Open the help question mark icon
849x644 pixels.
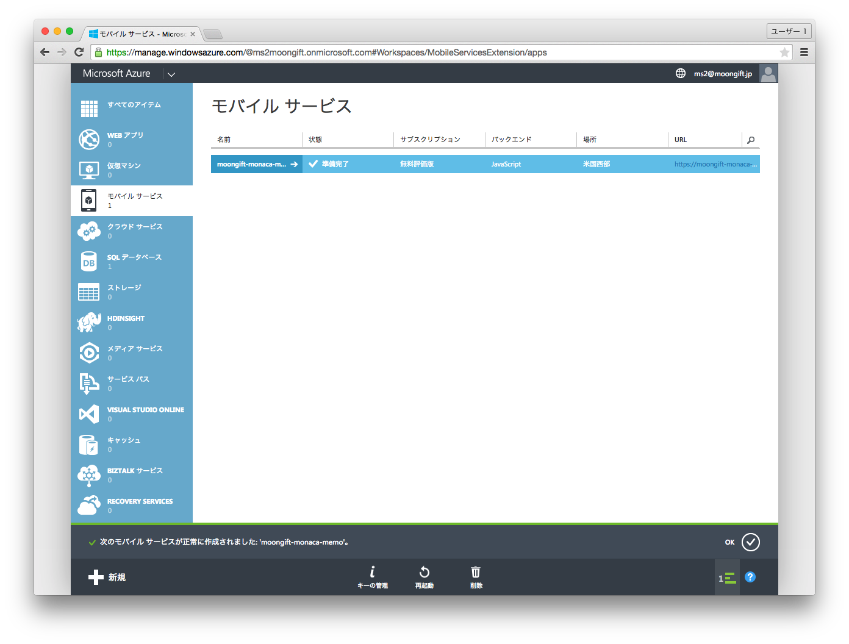750,577
